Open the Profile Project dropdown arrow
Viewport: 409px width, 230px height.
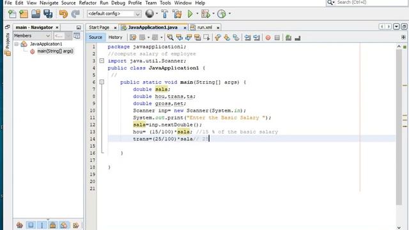[x=229, y=13]
